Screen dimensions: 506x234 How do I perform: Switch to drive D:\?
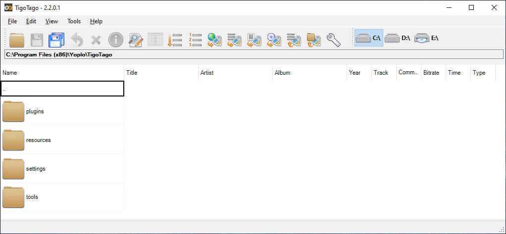tap(398, 38)
